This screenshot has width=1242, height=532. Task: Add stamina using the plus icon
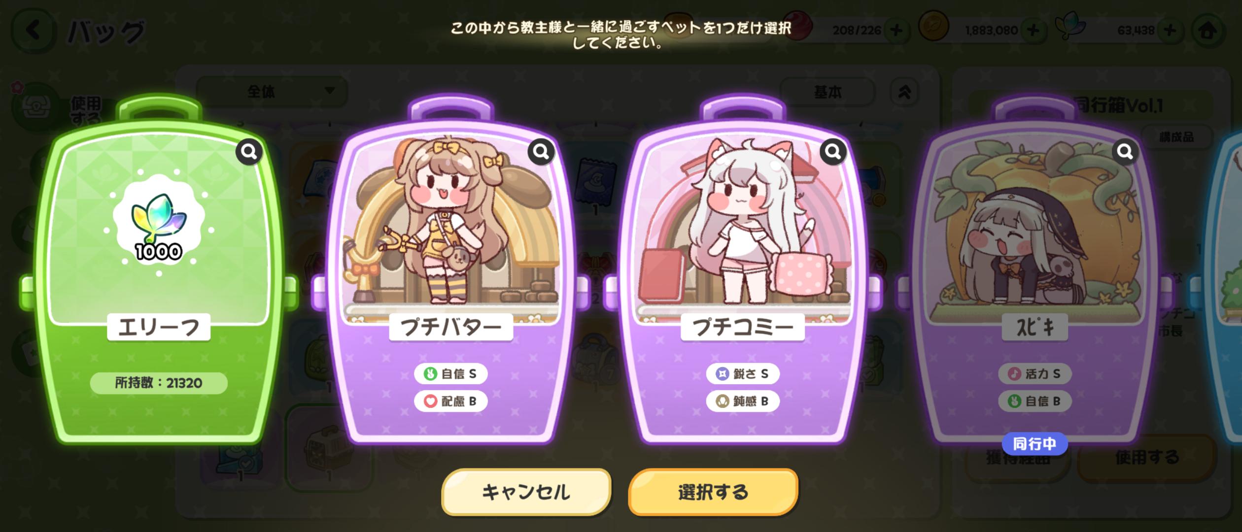point(897,31)
